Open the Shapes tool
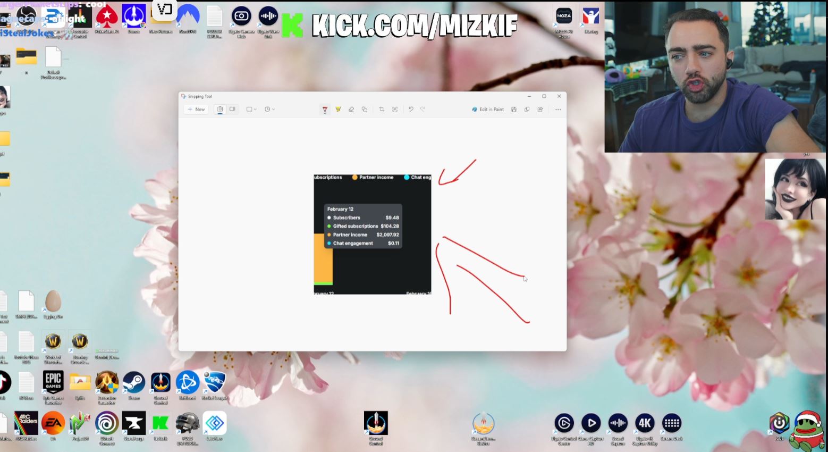 click(x=365, y=110)
